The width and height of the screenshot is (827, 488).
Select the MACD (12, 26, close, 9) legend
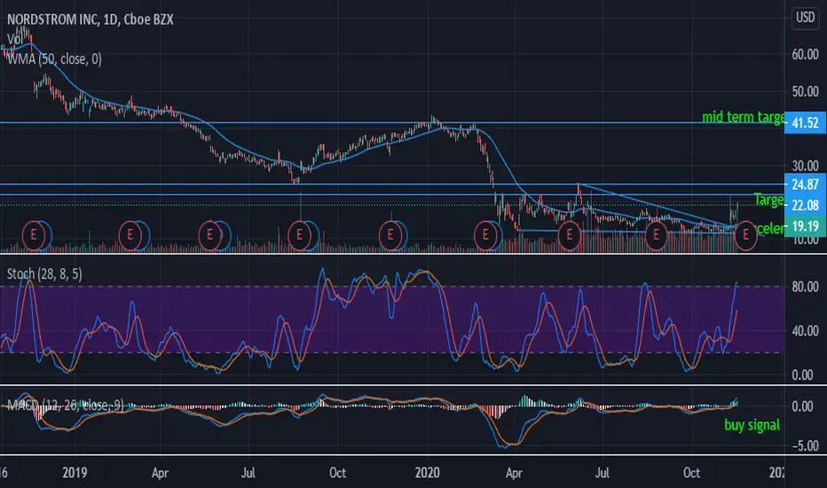pyautogui.click(x=66, y=405)
